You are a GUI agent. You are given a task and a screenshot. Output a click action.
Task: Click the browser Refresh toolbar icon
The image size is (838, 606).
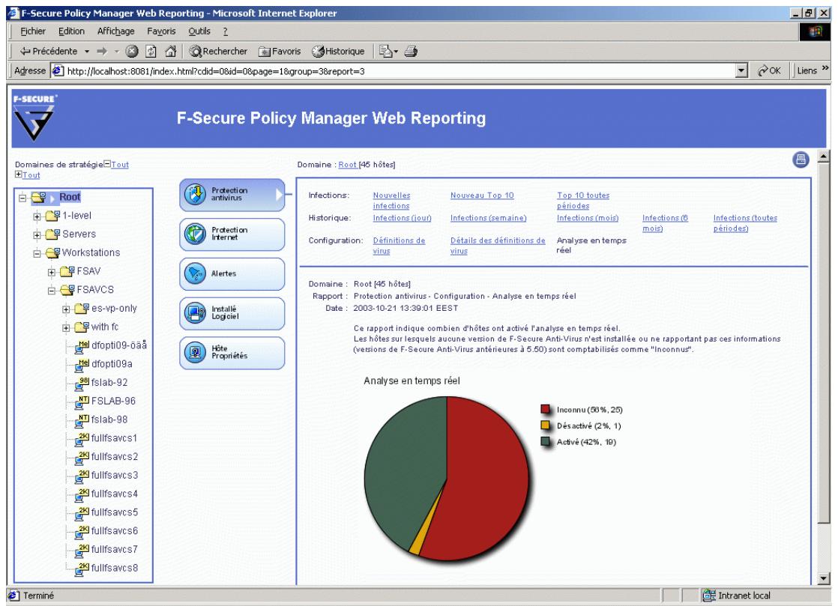click(151, 51)
